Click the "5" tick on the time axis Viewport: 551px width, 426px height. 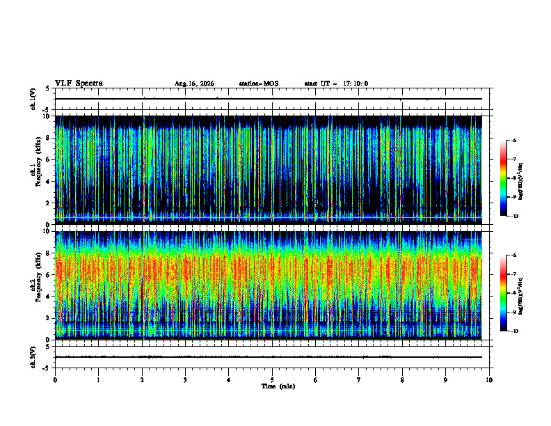click(272, 380)
